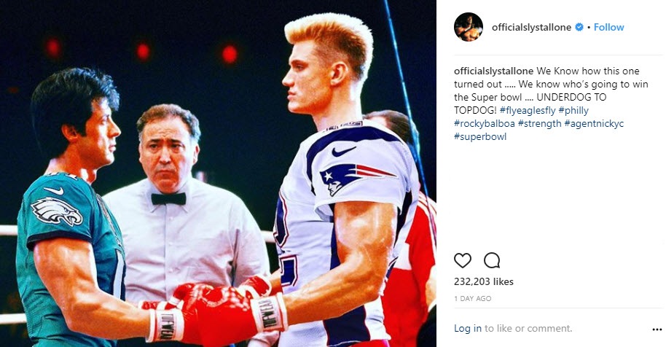Open the three-dots more options menu
The width and height of the screenshot is (666, 347).
pos(657,330)
